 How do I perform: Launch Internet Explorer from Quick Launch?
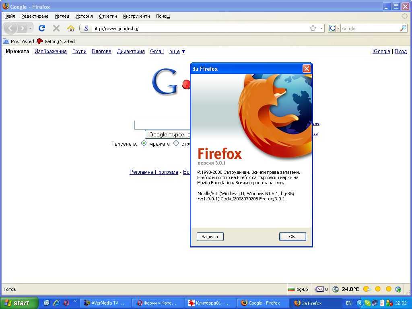click(56, 303)
